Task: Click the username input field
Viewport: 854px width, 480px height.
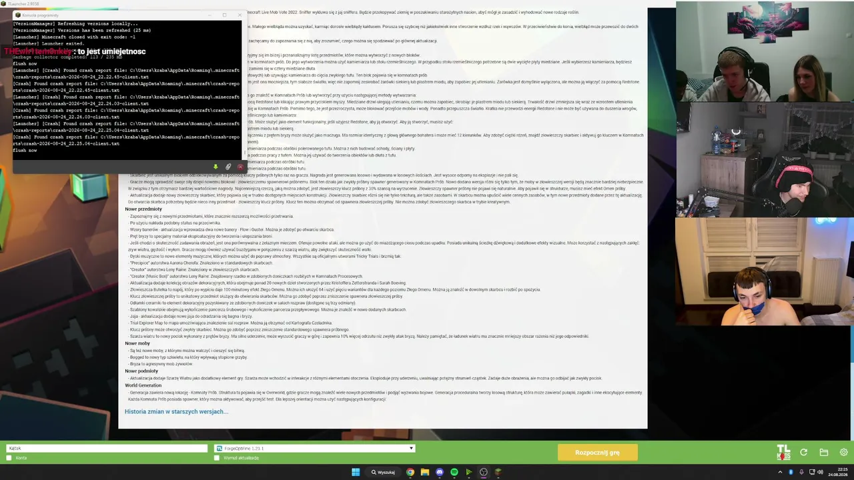Action: click(x=107, y=449)
